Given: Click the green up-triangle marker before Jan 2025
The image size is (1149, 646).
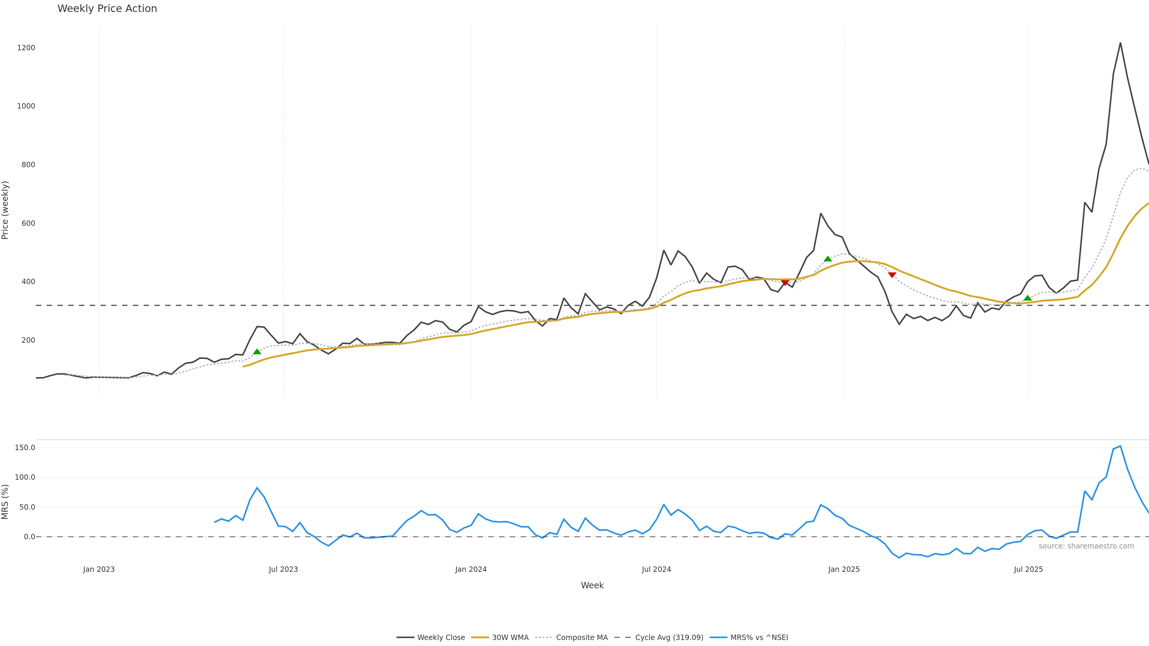Looking at the screenshot, I should tap(828, 259).
